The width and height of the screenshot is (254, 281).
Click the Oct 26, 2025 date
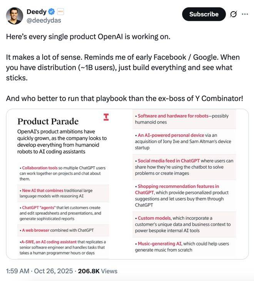click(53, 271)
